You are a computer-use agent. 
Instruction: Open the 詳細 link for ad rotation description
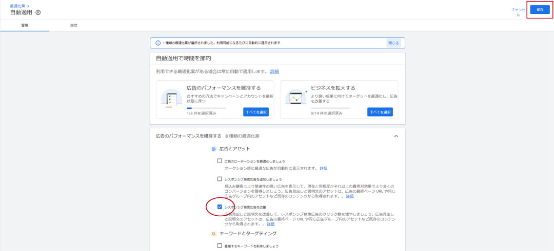(324, 168)
